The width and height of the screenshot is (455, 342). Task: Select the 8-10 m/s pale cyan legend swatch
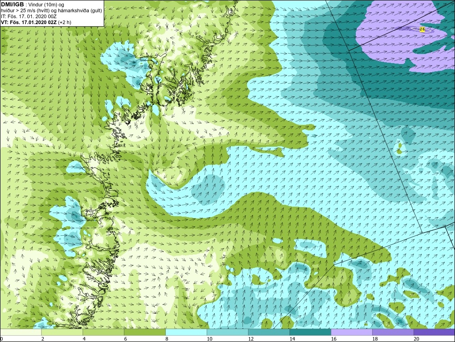click(x=186, y=332)
